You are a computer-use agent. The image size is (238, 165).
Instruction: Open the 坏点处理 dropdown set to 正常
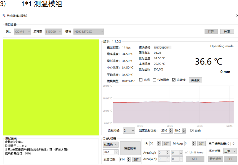pyautogui.click(x=231, y=151)
